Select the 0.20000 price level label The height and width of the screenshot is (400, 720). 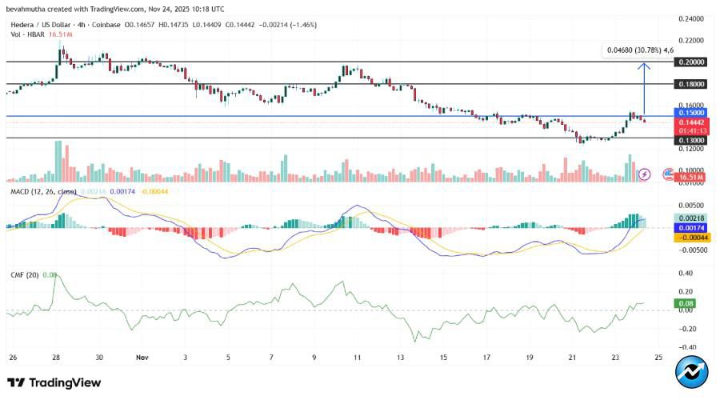[x=692, y=62]
